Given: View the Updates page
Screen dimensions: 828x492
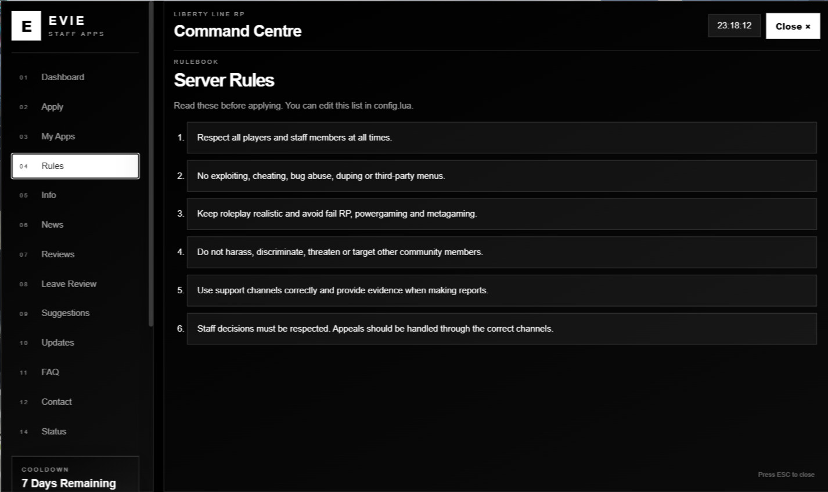Looking at the screenshot, I should coord(75,343).
